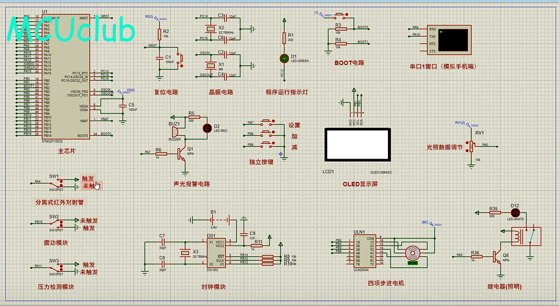Click the 光照数据调节 label
559x306 pixels.
445,147
